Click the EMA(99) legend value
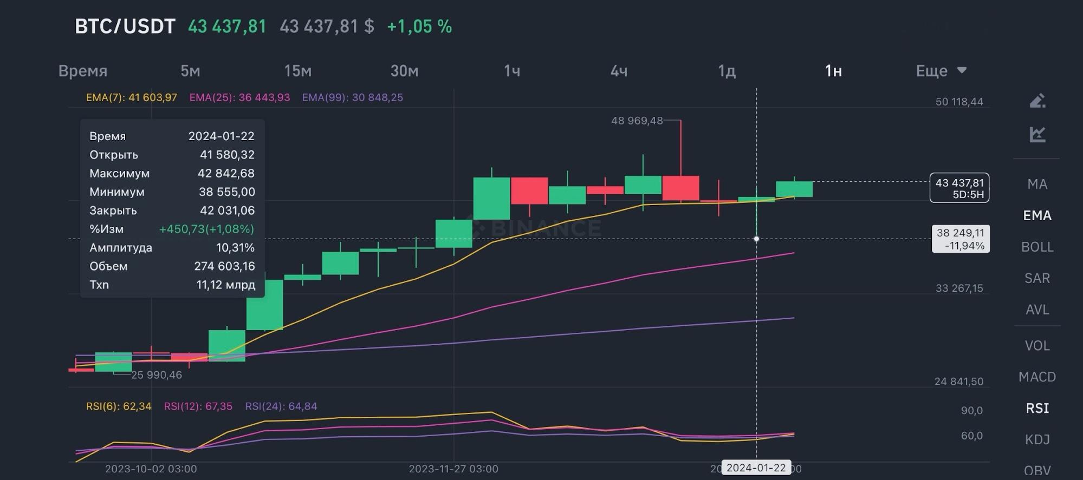This screenshot has width=1083, height=480. coord(353,97)
